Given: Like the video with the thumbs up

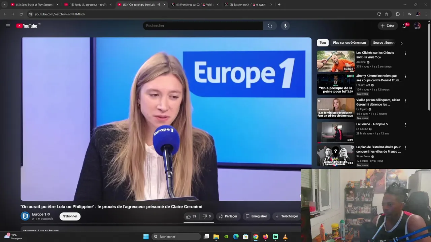Looking at the screenshot, I should (191, 216).
